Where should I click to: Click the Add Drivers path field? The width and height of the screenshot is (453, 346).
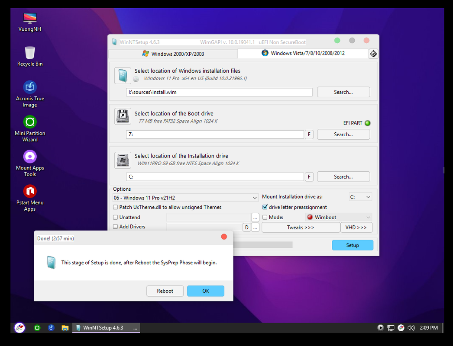click(x=204, y=227)
